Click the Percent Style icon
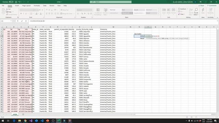The image size is (219, 123). pos(82,14)
